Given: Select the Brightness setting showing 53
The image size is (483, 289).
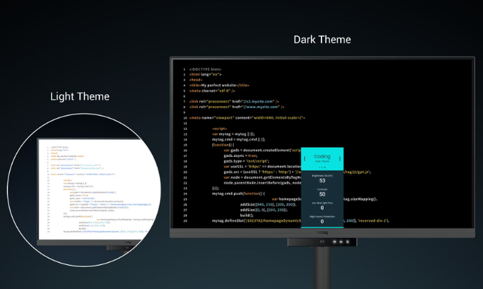Looking at the screenshot, I should [322, 179].
